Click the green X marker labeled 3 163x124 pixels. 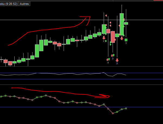tap(126, 40)
